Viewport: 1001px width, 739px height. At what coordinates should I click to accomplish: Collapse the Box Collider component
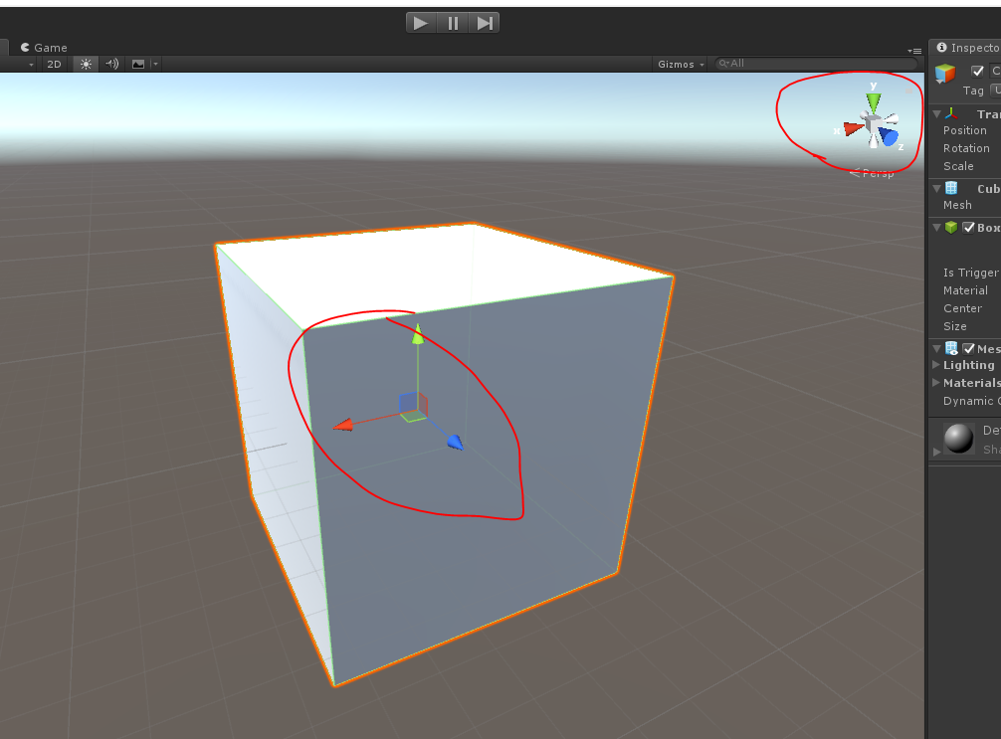[937, 227]
